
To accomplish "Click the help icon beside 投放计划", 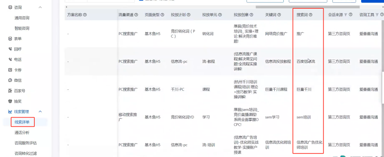I will pos(189,15).
